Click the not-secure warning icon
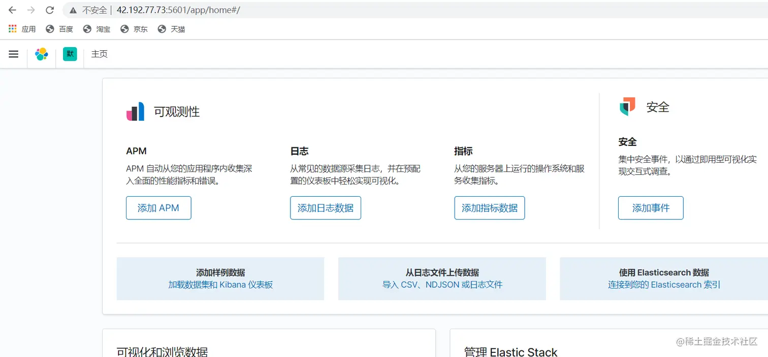The height and width of the screenshot is (357, 768). click(x=73, y=10)
